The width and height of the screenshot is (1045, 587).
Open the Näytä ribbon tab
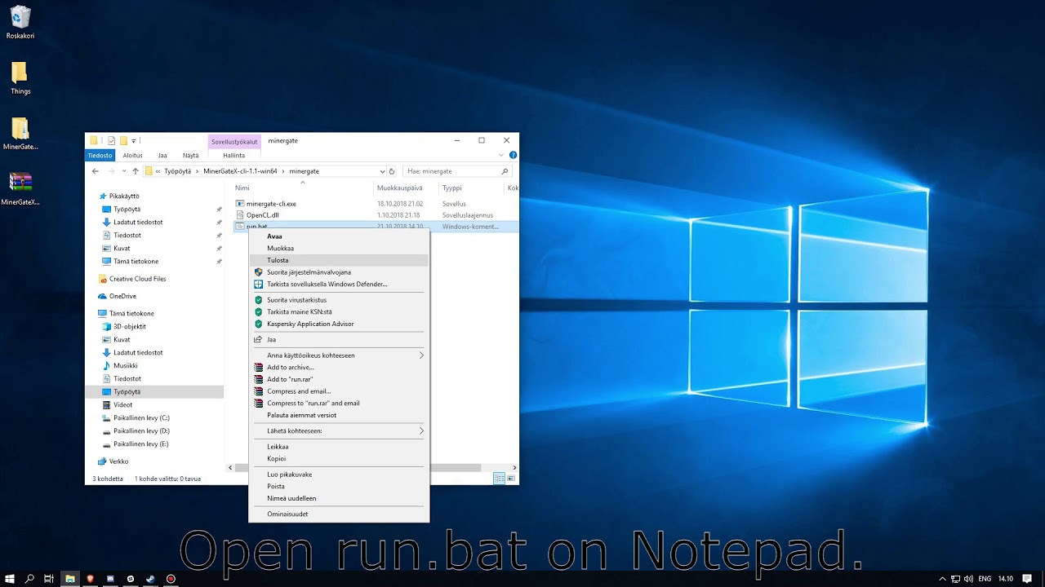click(x=190, y=155)
